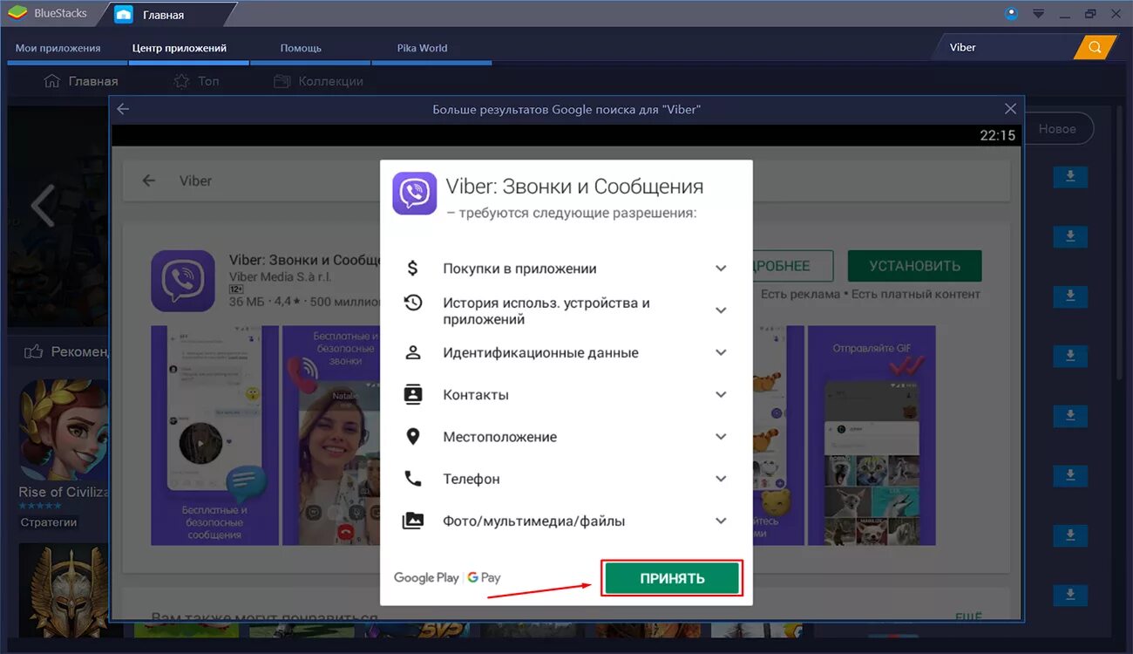This screenshot has height=654, width=1133.
Task: Click the BlueStacks account avatar icon
Action: 1011,13
